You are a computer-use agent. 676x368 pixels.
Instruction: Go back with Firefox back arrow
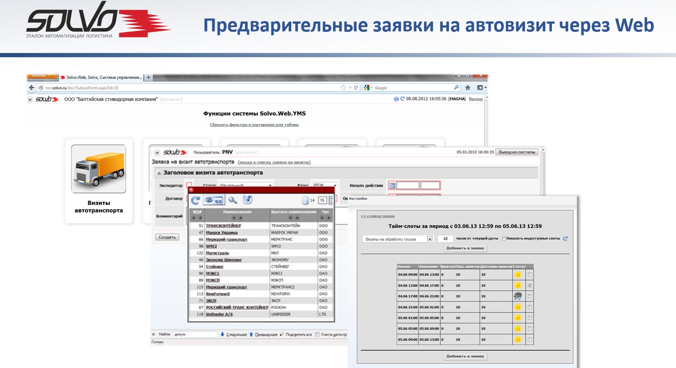pyautogui.click(x=31, y=88)
